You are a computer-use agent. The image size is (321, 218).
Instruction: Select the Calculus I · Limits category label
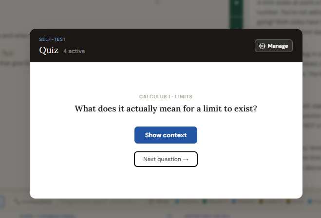coord(166,97)
